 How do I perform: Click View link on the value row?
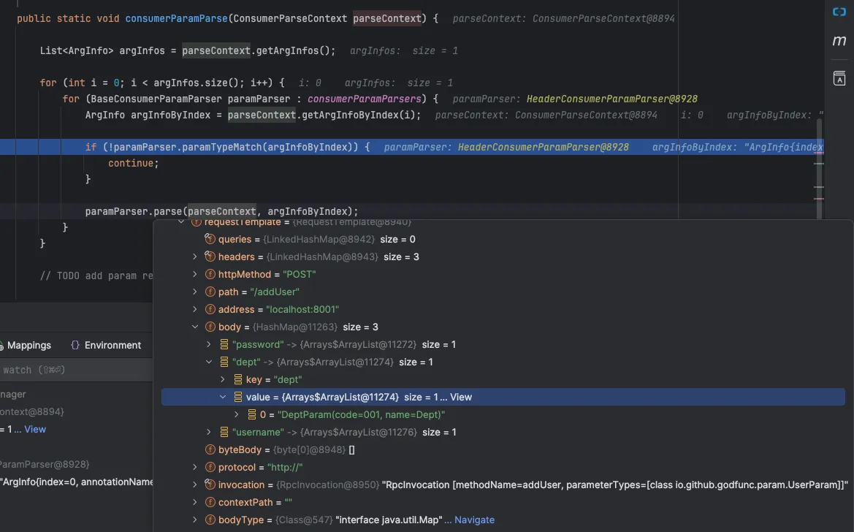pyautogui.click(x=461, y=397)
